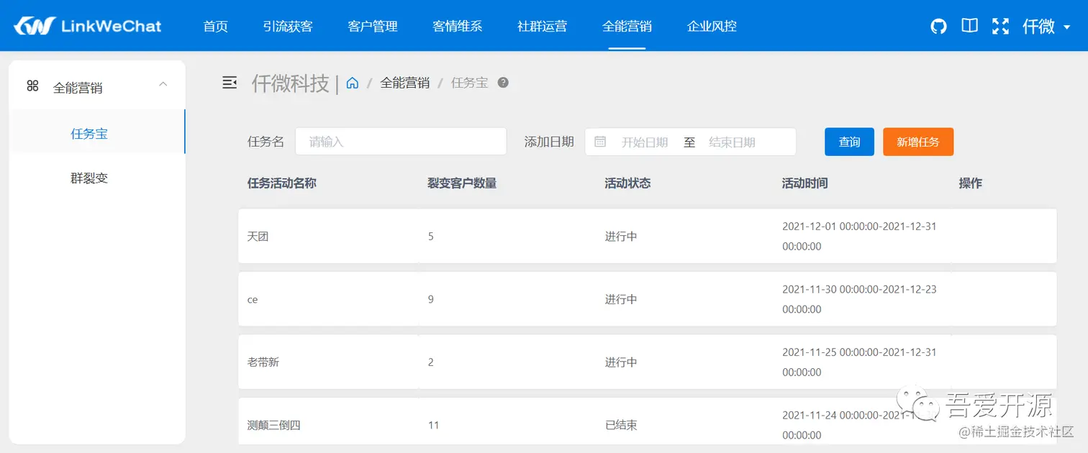Collapse the 全能营销 sidebar section
Viewport: 1088px width, 453px height.
(163, 84)
